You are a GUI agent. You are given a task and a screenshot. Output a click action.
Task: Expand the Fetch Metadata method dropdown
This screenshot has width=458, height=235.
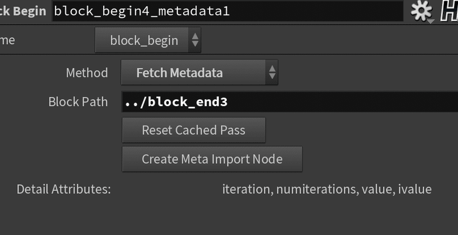199,73
